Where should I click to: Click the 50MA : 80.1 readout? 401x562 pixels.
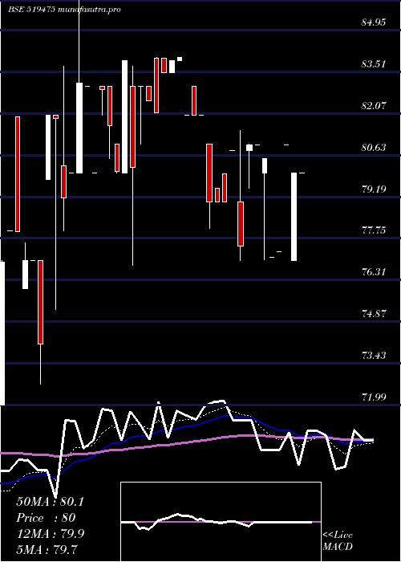(50, 502)
